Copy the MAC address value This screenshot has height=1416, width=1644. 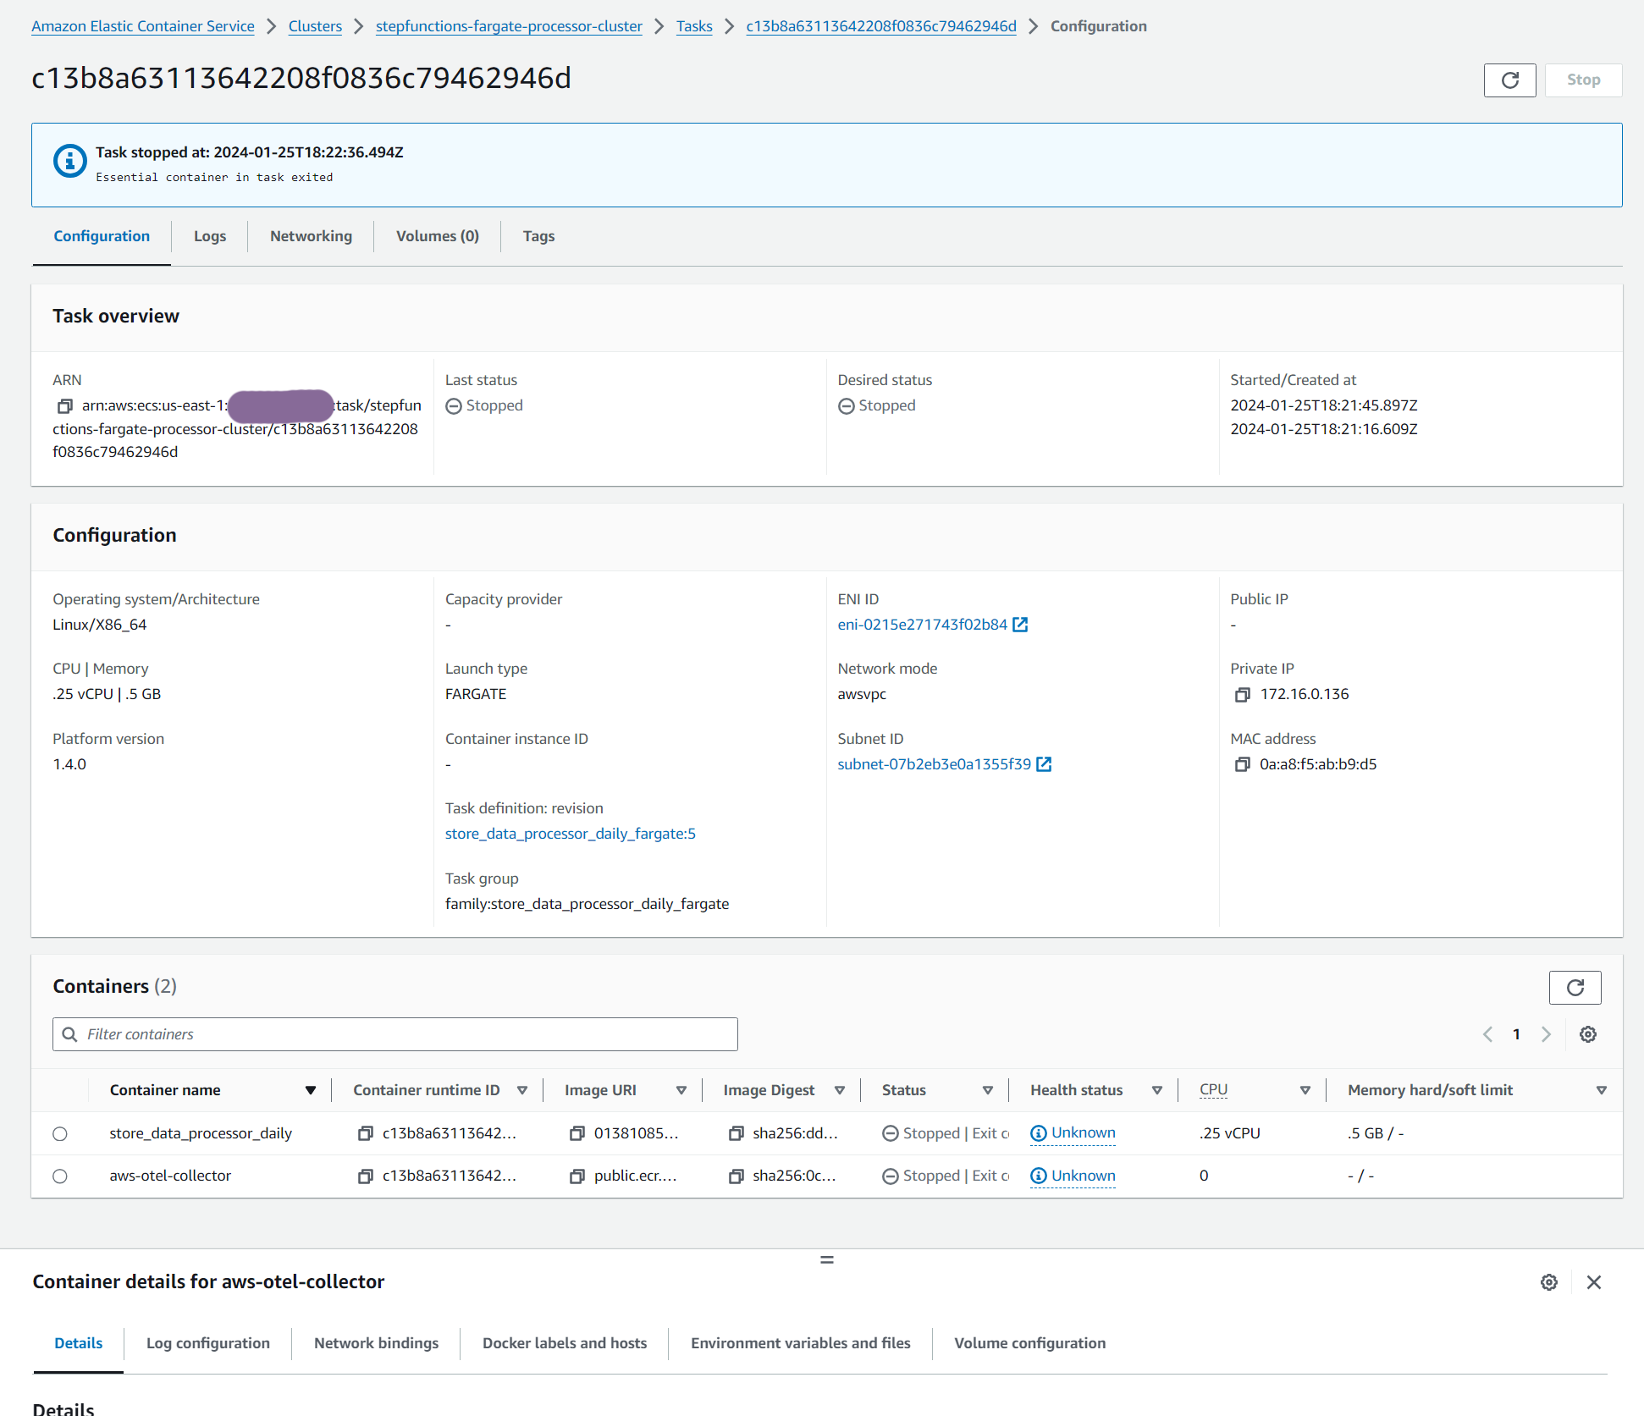(1242, 765)
